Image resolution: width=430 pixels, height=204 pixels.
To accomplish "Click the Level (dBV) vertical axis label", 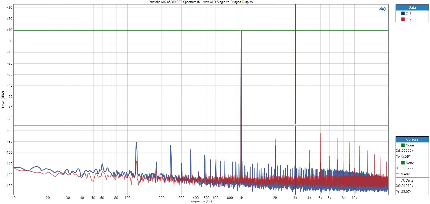I will (x=3, y=99).
